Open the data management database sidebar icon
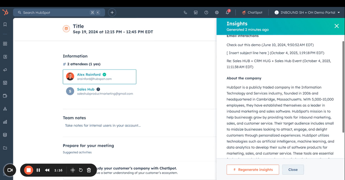Screen dimensions: 345x180 [5, 135]
